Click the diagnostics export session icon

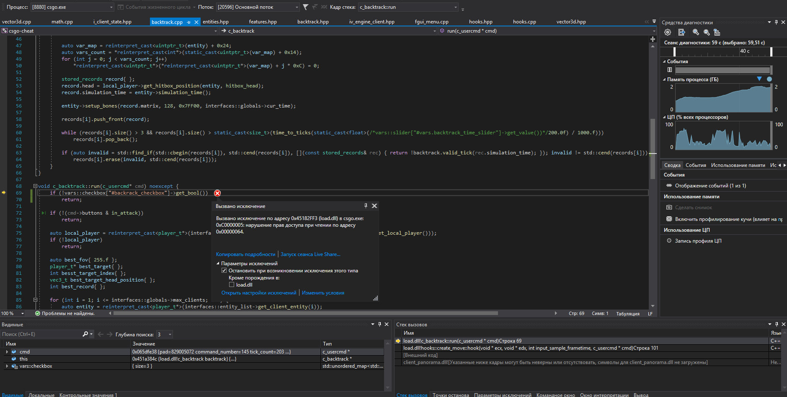click(x=681, y=32)
